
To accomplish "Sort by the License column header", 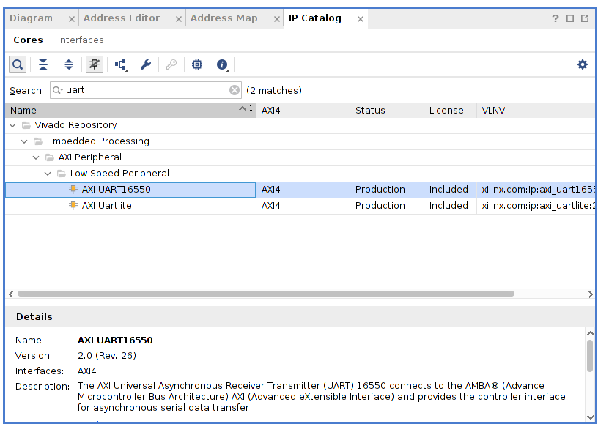I will (451, 110).
